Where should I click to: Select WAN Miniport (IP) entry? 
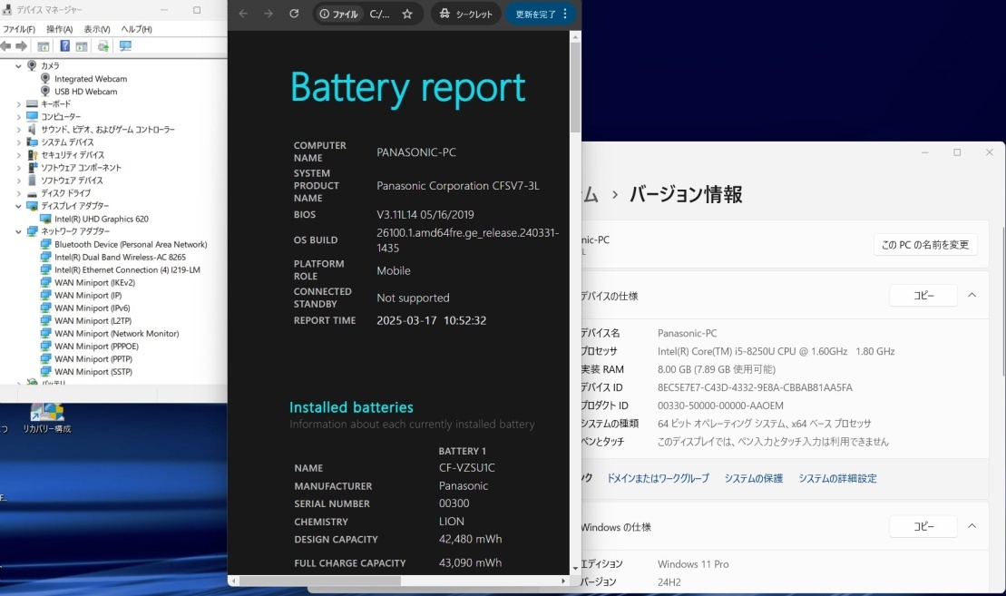click(x=88, y=295)
